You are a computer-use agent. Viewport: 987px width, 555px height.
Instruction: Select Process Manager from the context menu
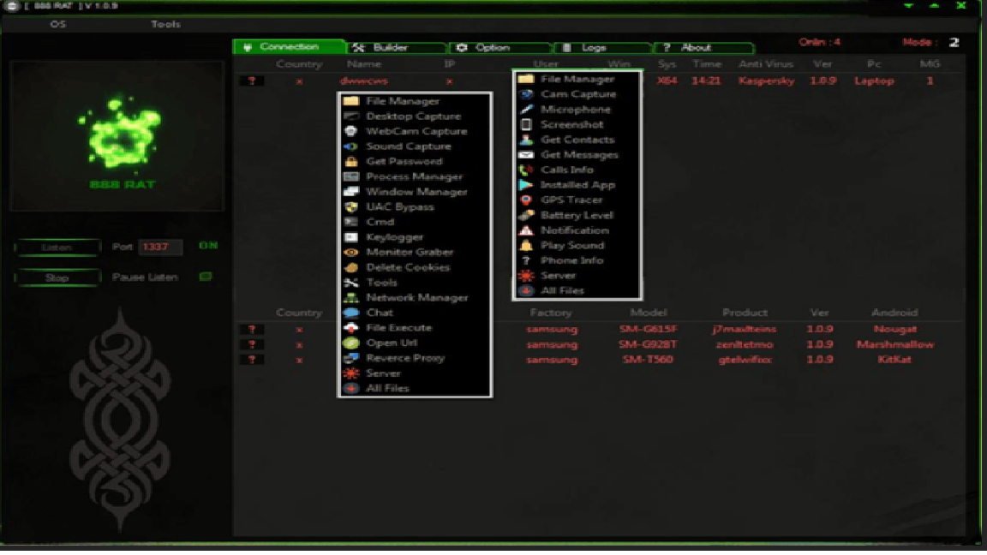pyautogui.click(x=414, y=176)
